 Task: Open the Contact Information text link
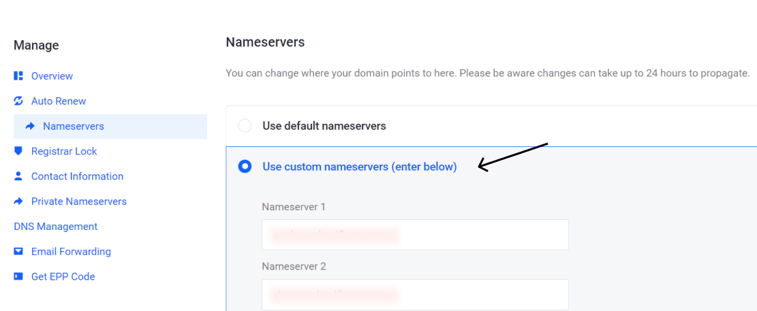click(77, 176)
